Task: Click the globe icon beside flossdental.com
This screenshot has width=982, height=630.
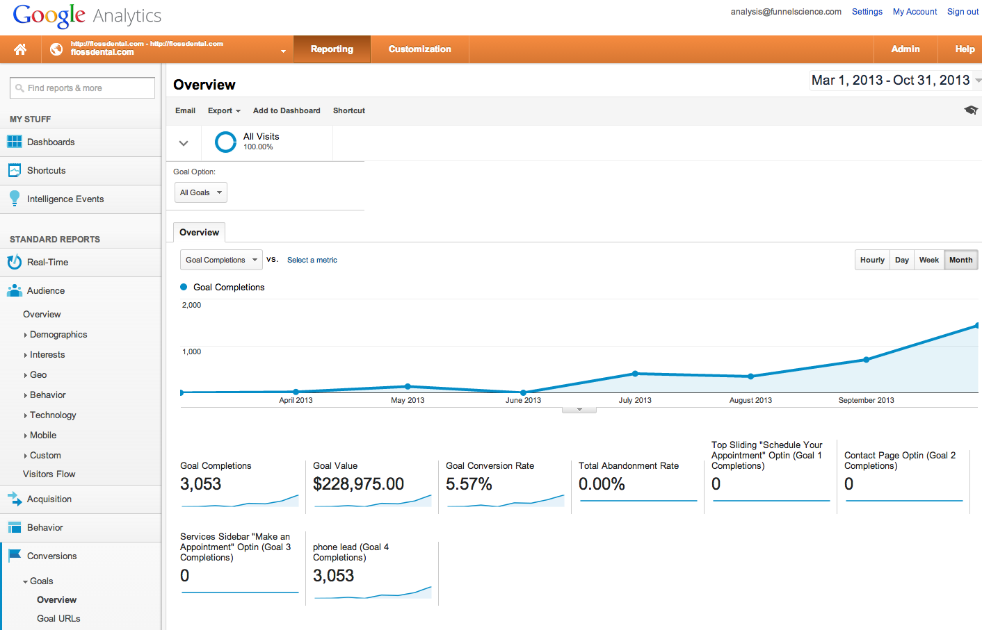Action: point(56,49)
